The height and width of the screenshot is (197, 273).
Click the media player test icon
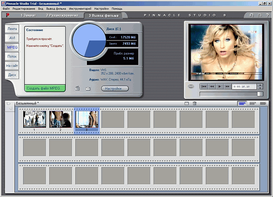click(x=77, y=88)
